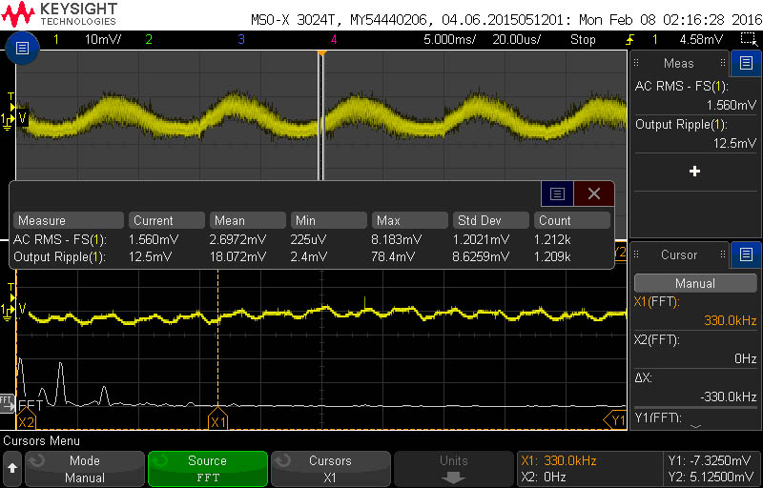
Task: Toggle channel 3 indicator
Action: [x=241, y=39]
